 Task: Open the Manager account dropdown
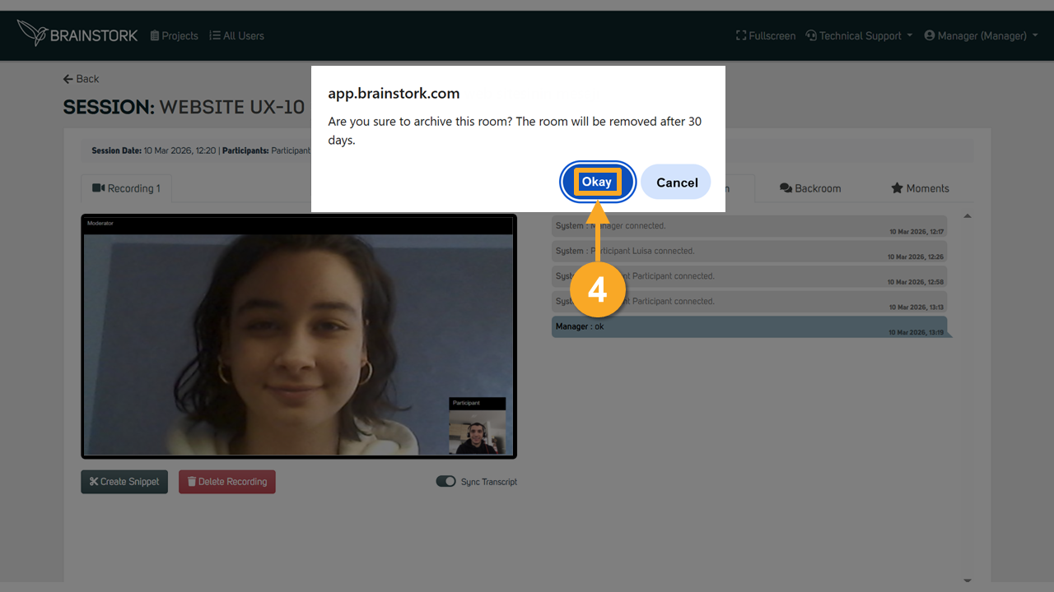[981, 35]
